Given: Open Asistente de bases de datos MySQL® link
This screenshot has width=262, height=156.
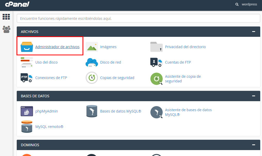Looking at the screenshot, I should coord(188,112).
